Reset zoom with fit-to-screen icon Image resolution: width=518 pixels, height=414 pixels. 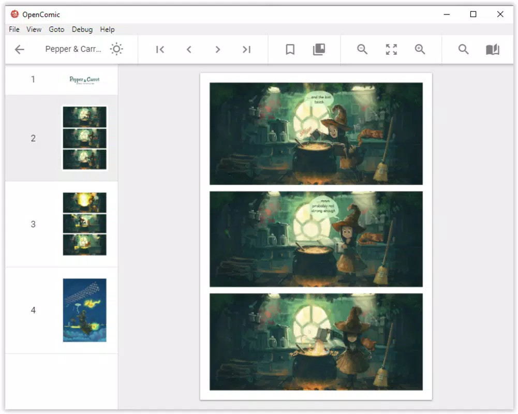click(391, 50)
